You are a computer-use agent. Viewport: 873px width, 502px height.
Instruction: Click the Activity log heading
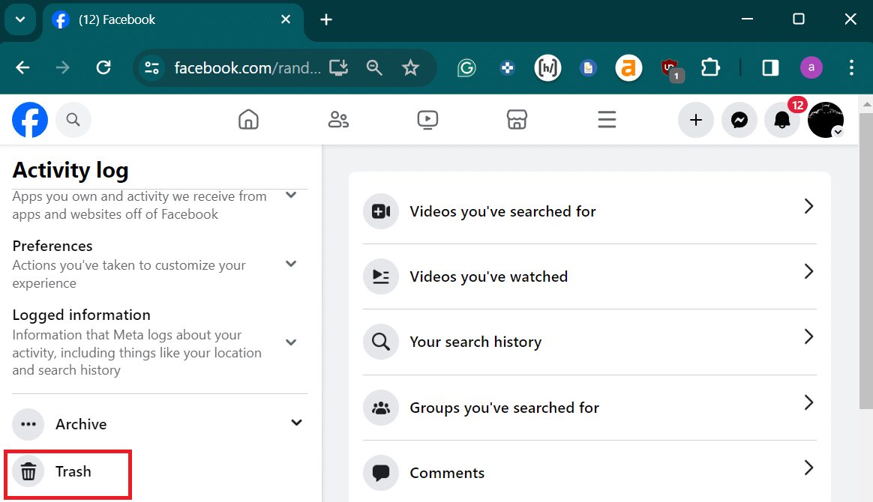point(70,170)
